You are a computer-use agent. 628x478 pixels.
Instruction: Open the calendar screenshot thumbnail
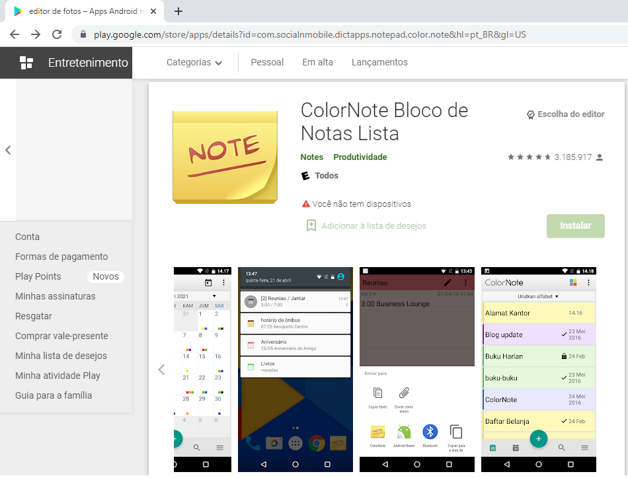203,370
